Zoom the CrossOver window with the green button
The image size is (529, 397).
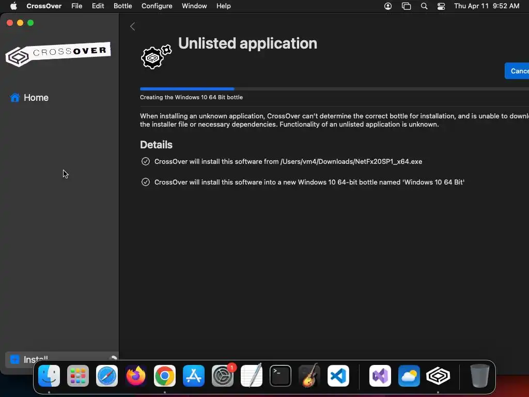(30, 23)
